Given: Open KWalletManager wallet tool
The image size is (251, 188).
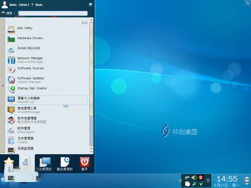Looking at the screenshot, I should coord(47,110).
